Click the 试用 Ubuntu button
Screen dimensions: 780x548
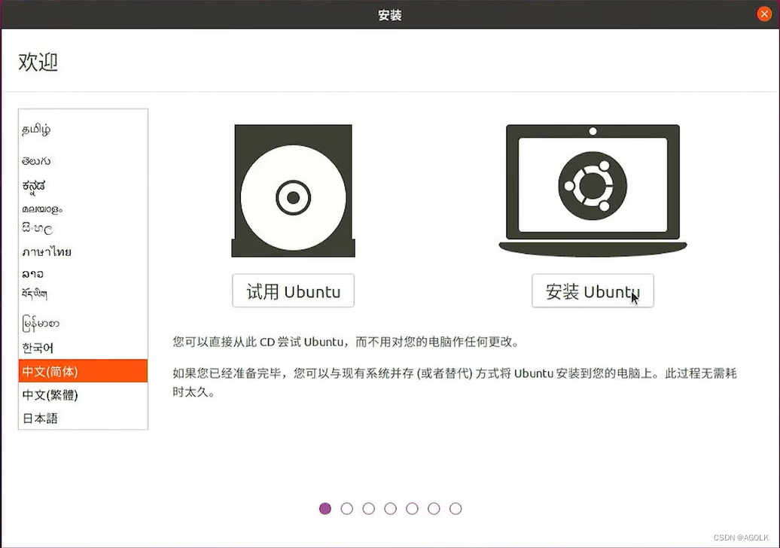point(293,291)
